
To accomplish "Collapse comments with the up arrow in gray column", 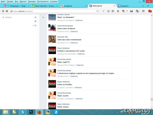I will coord(43,17).
